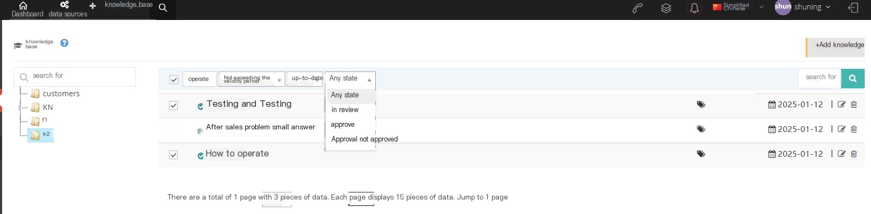
Task: Uncheck the Testing and Testing checkbox
Action: 173,105
